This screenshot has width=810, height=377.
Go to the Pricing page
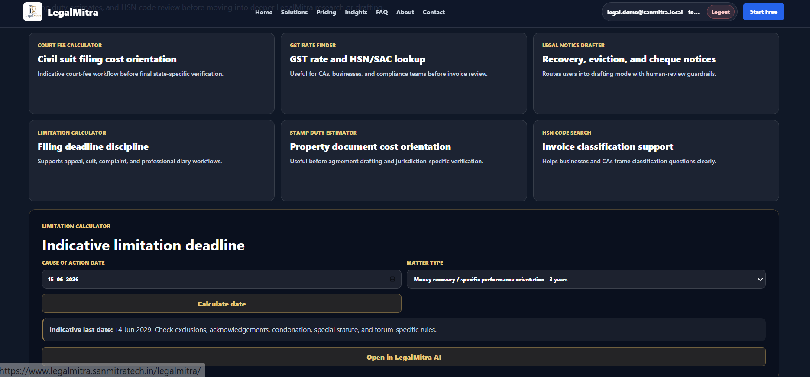[x=326, y=12]
